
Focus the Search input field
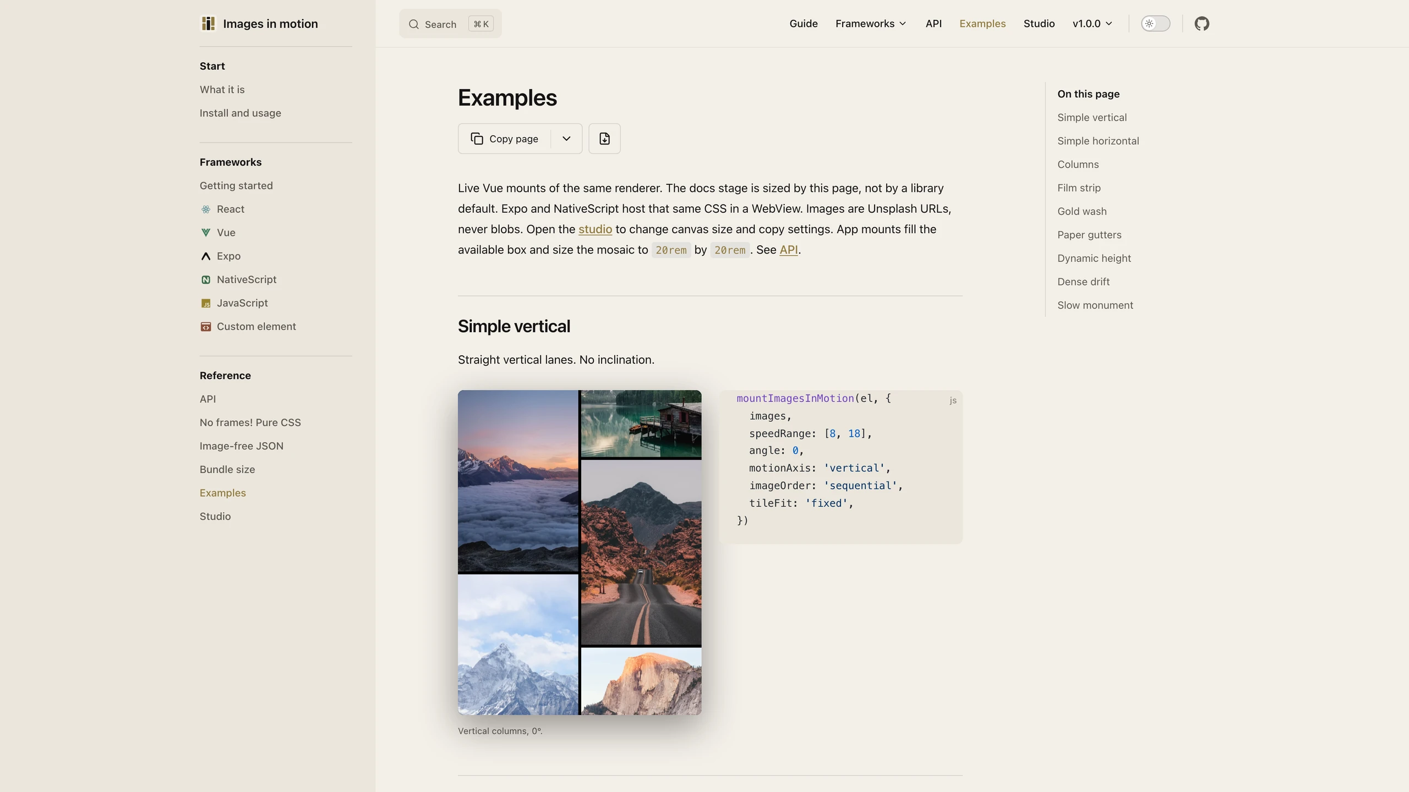coord(450,24)
